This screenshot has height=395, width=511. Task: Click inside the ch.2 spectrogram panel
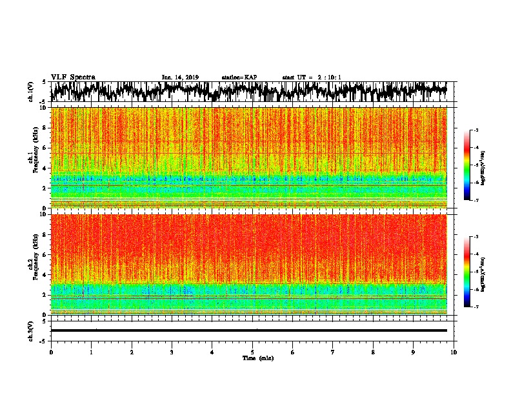point(248,265)
